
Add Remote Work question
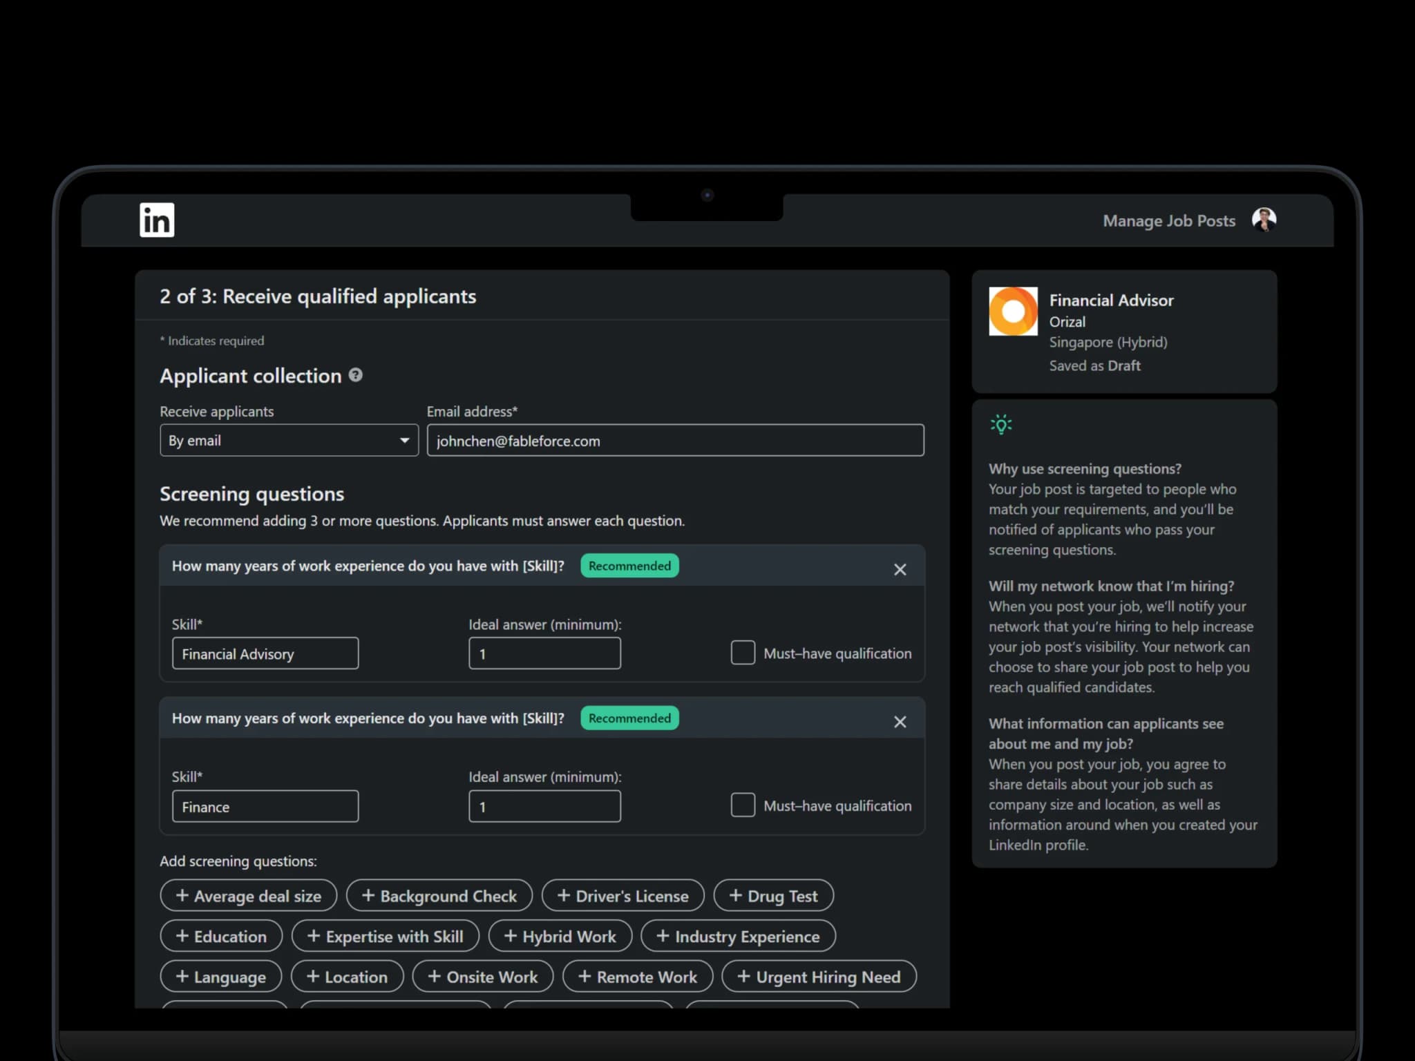638,977
